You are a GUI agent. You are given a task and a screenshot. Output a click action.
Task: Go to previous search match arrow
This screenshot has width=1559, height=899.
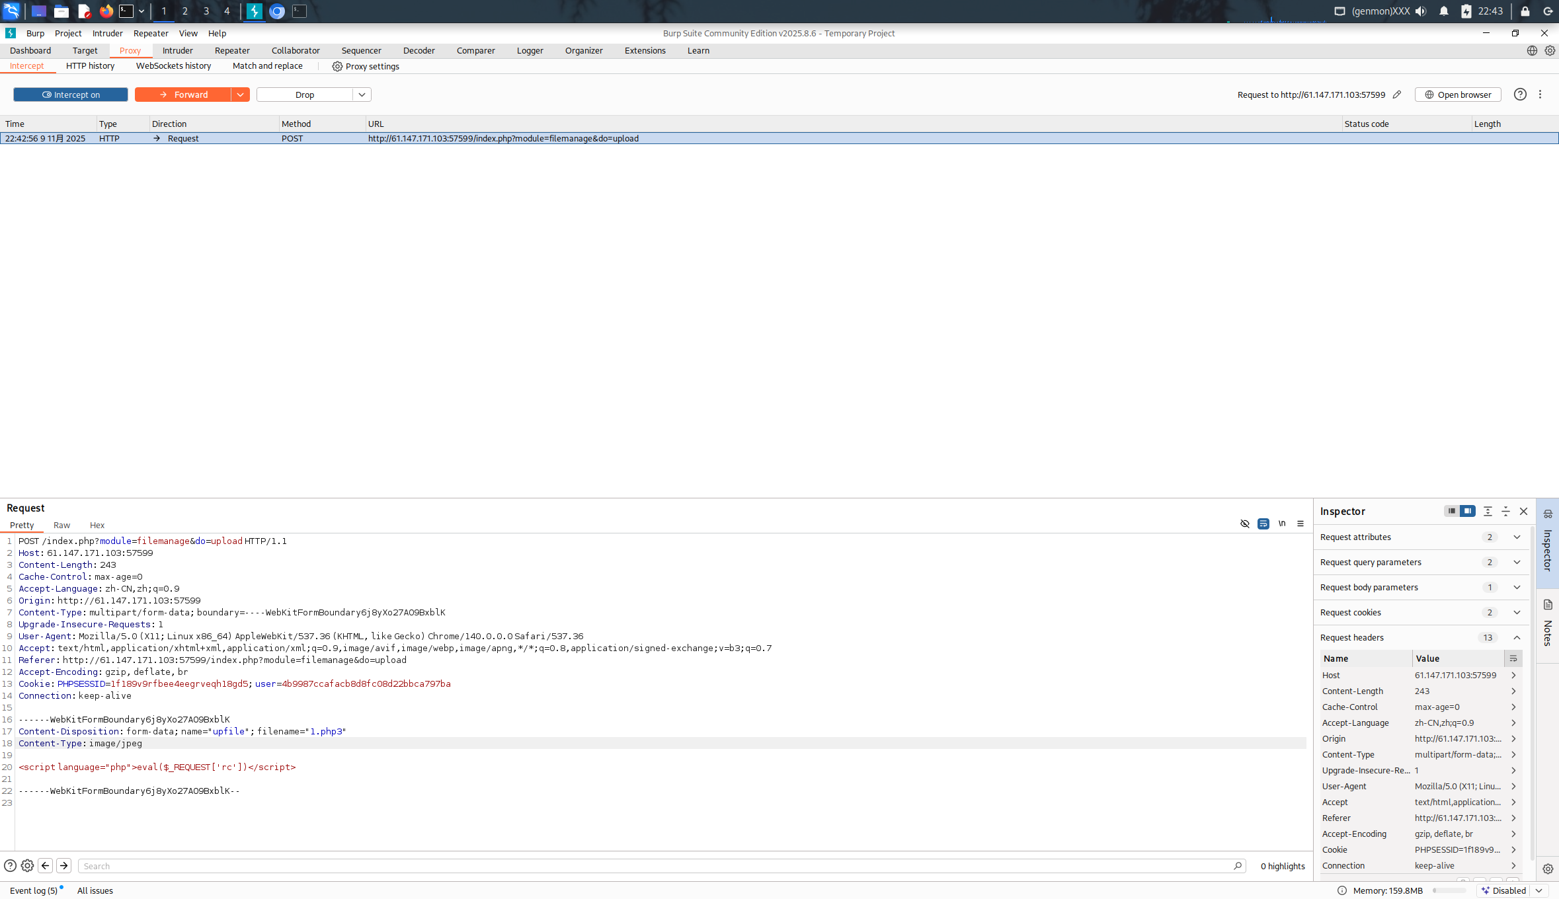(46, 866)
